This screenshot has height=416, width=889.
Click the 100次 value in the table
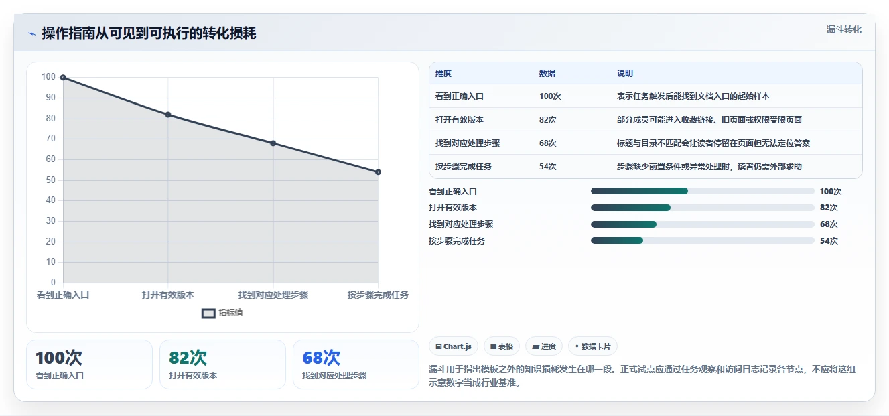click(550, 96)
